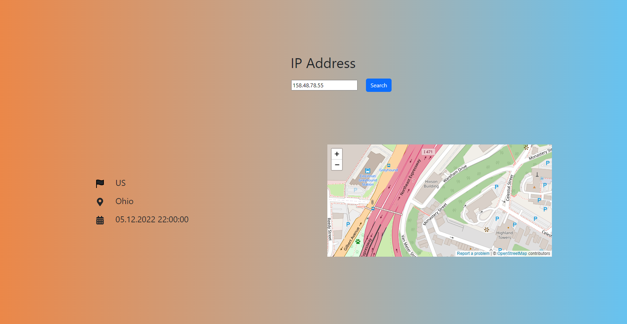This screenshot has width=627, height=324.
Task: Click the paw print icon on Gilbert Avenue
Action: [x=358, y=241]
